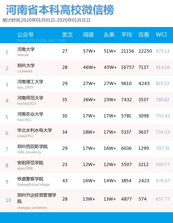Sort by the WCI column header
173x223 pixels.
pos(161,35)
